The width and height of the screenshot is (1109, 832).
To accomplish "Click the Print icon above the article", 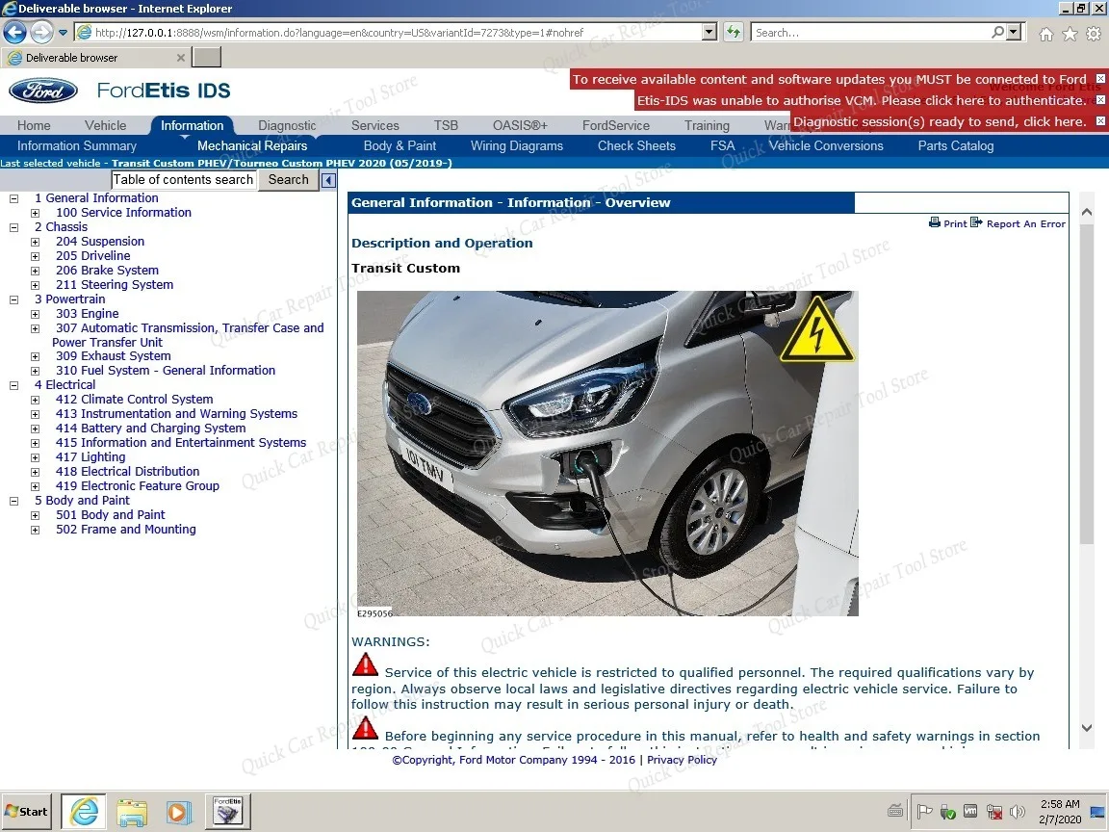I will (x=934, y=222).
